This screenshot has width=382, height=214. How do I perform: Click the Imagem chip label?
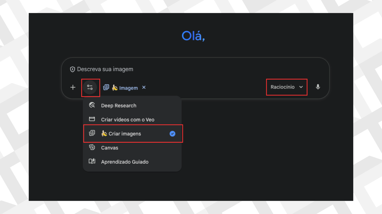click(x=128, y=88)
